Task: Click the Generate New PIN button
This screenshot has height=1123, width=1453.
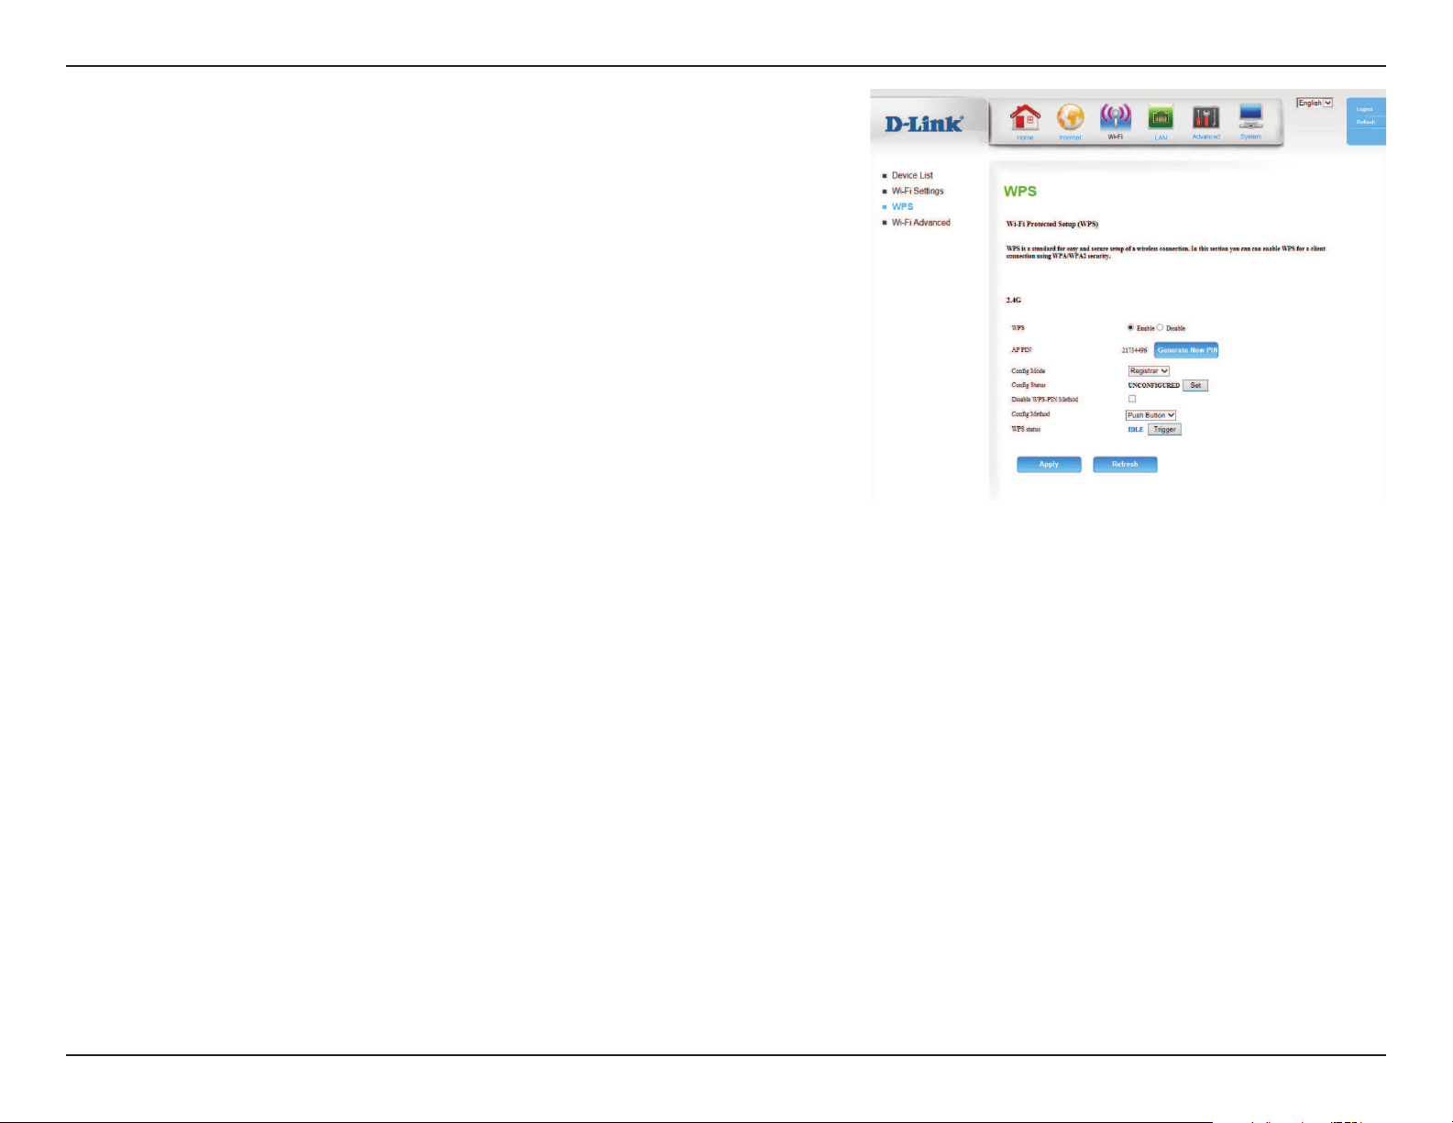Action: tap(1186, 350)
